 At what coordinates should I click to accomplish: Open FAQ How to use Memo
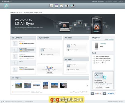[101, 63]
